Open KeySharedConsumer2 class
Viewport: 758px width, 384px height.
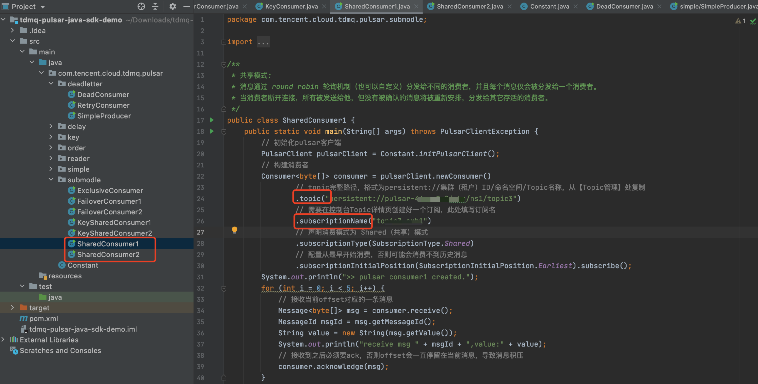click(x=114, y=233)
